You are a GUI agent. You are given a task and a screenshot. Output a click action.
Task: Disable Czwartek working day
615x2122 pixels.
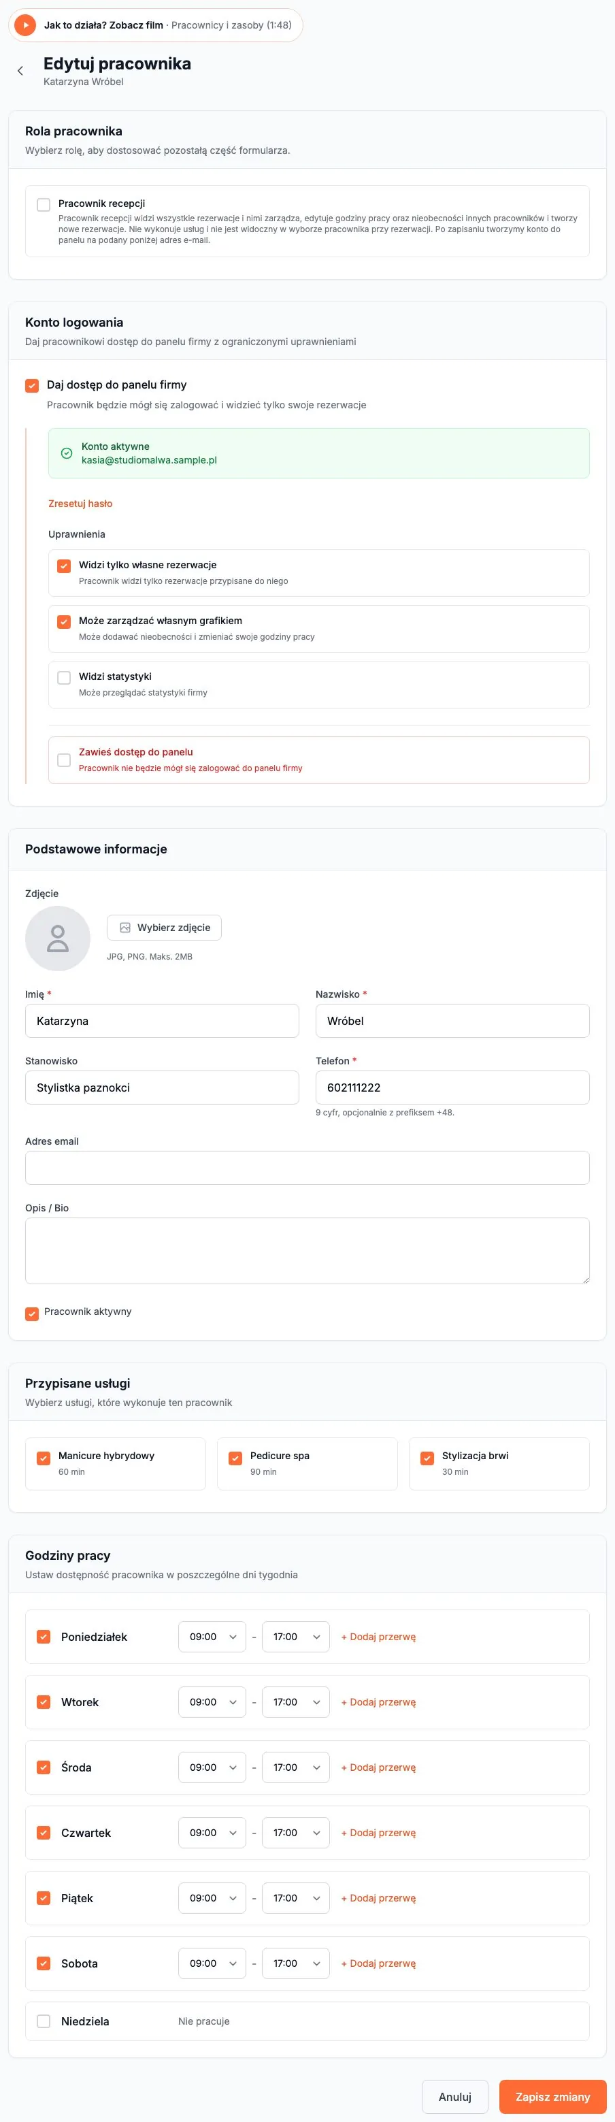44,1833
